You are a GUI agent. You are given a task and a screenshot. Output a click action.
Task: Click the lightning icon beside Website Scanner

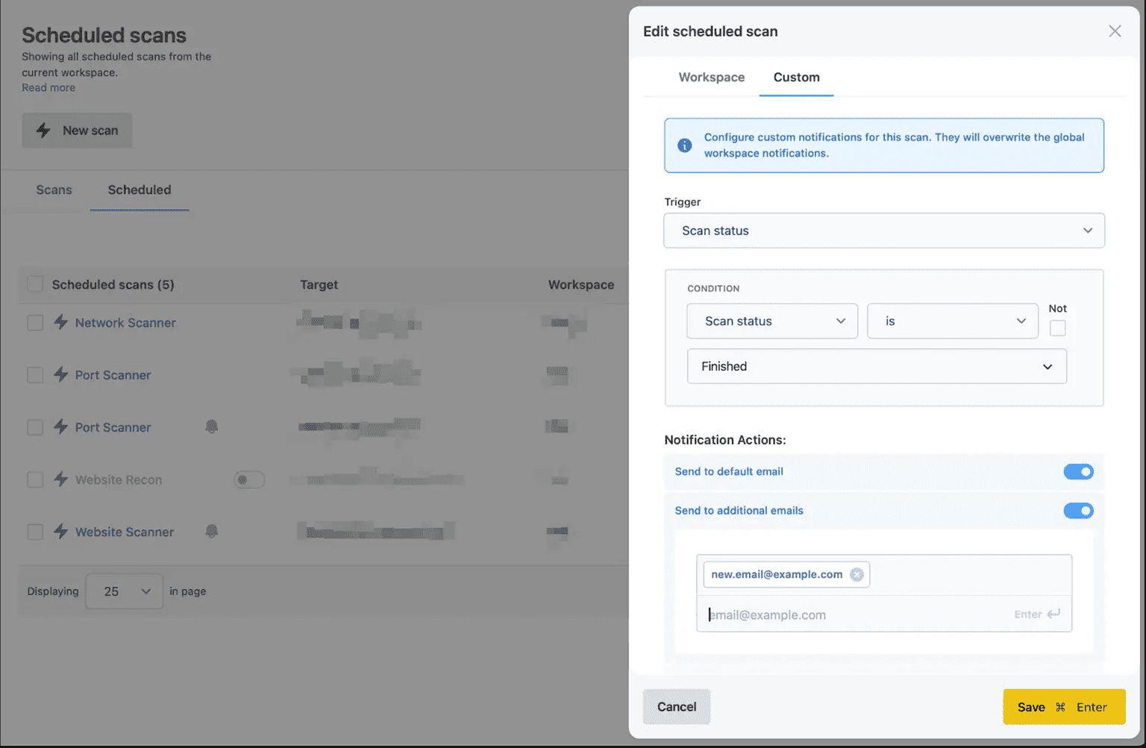point(61,532)
